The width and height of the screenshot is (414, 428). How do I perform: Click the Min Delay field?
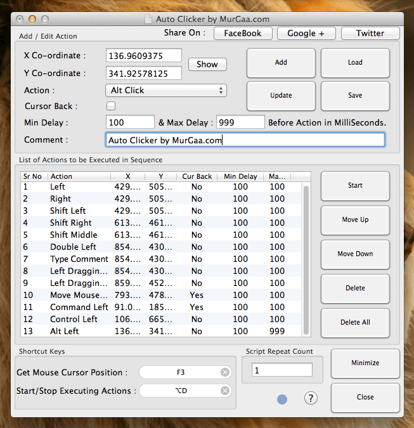click(x=130, y=122)
